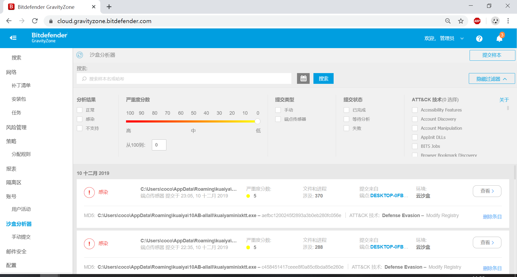This screenshot has width=517, height=277.
Task: Click the ATT&CK technique list scrollbar
Action: point(508,108)
